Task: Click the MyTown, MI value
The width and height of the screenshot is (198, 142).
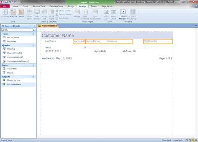Action: pyautogui.click(x=129, y=52)
